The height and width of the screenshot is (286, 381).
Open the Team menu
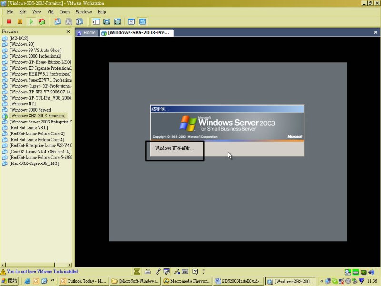pos(65,12)
